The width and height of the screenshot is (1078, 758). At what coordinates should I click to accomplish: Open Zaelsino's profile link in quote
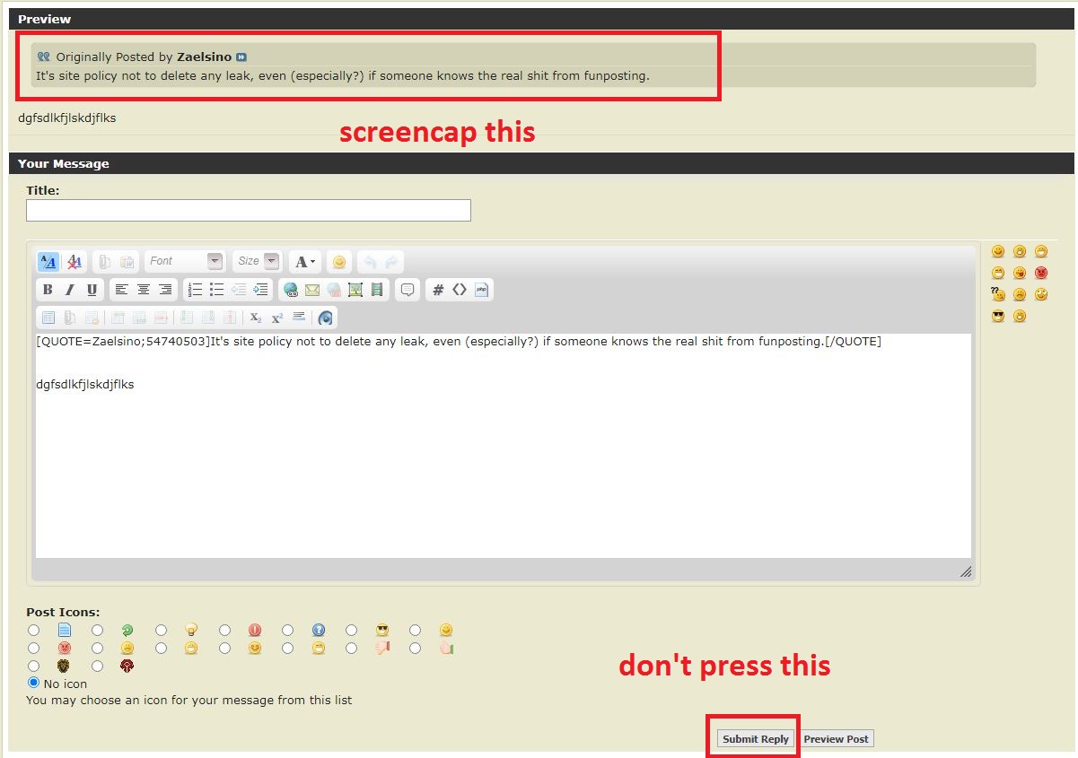pos(204,57)
